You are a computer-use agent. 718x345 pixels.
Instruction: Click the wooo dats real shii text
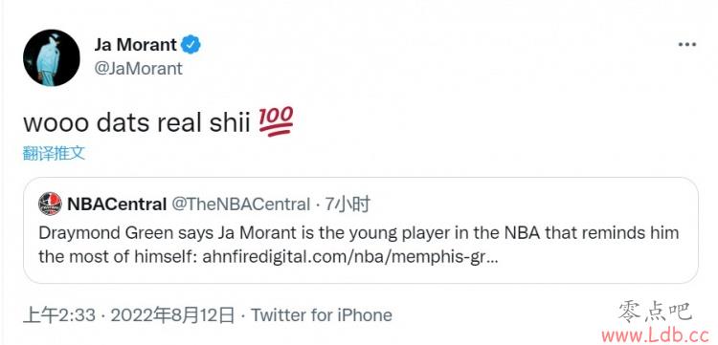coord(137,123)
